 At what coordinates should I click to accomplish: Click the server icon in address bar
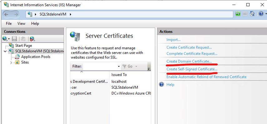point(30,14)
